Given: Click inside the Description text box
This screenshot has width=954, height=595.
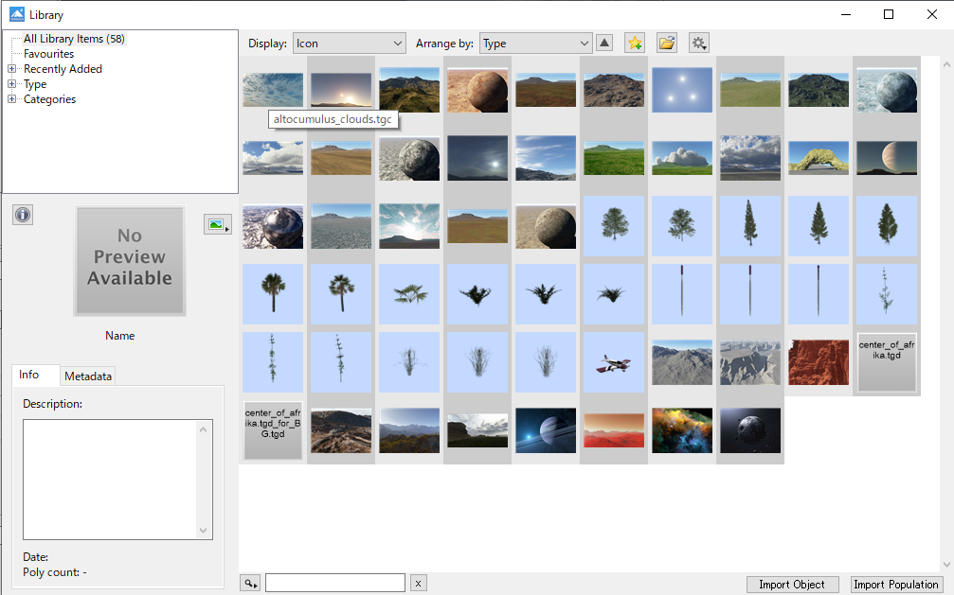Looking at the screenshot, I should (x=110, y=480).
